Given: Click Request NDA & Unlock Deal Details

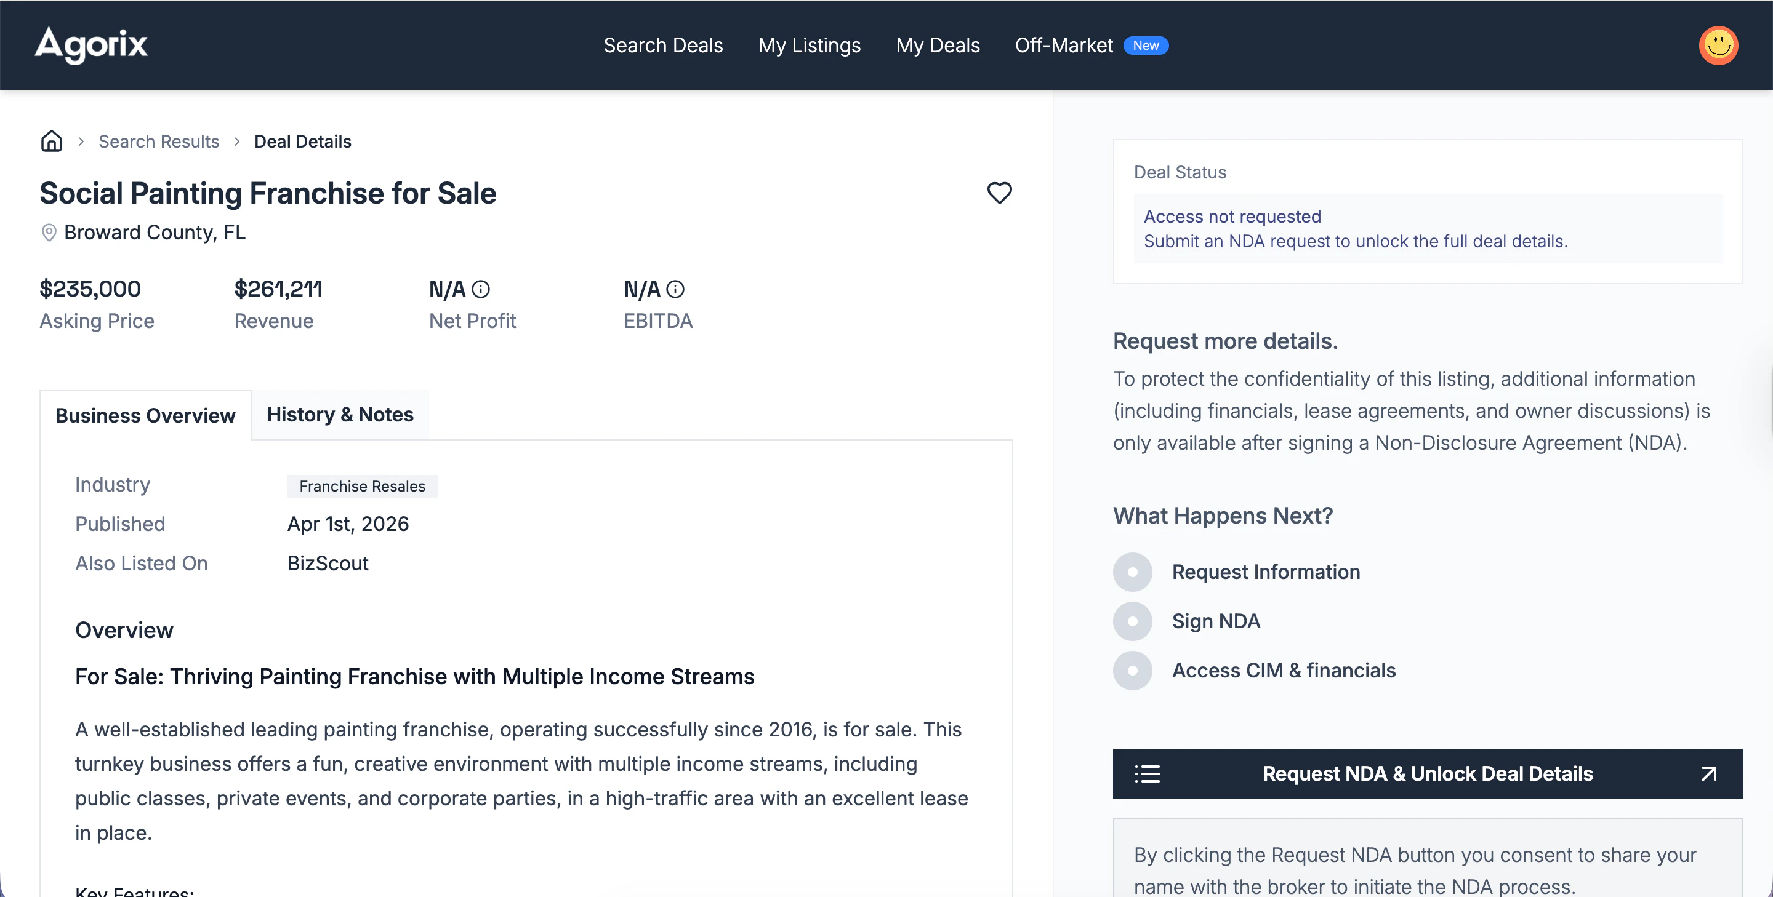Looking at the screenshot, I should click(x=1428, y=773).
